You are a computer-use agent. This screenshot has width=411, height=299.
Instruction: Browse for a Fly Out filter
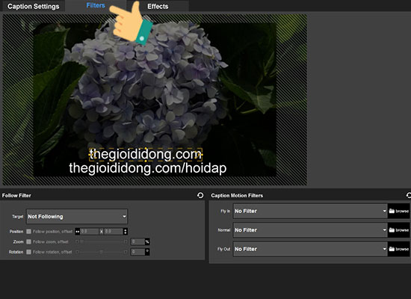[399, 249]
